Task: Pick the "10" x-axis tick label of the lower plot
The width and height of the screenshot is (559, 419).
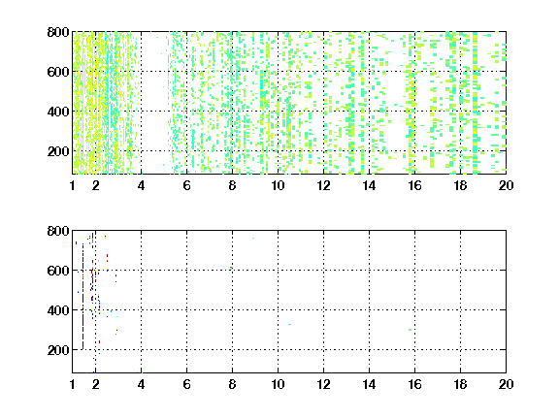Action: [279, 384]
